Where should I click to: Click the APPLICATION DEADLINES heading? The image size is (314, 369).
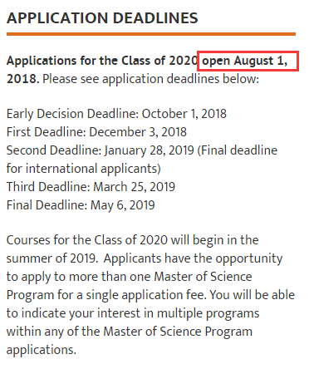pyautogui.click(x=102, y=18)
